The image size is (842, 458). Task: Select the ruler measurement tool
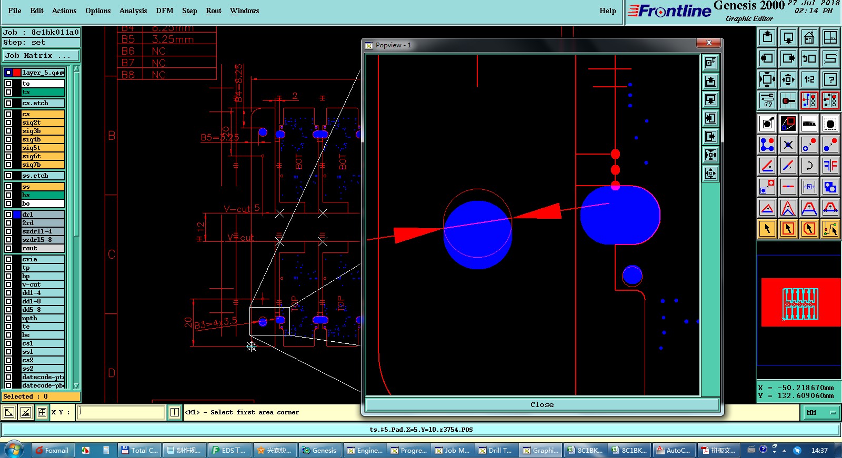point(809,124)
